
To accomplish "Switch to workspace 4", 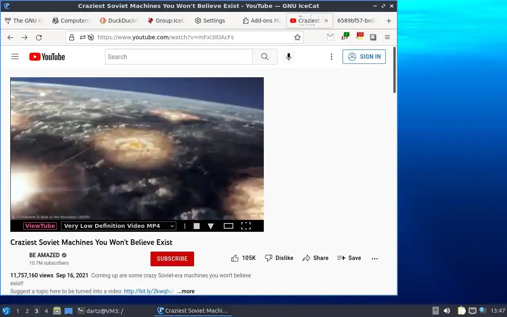I will pos(46,311).
